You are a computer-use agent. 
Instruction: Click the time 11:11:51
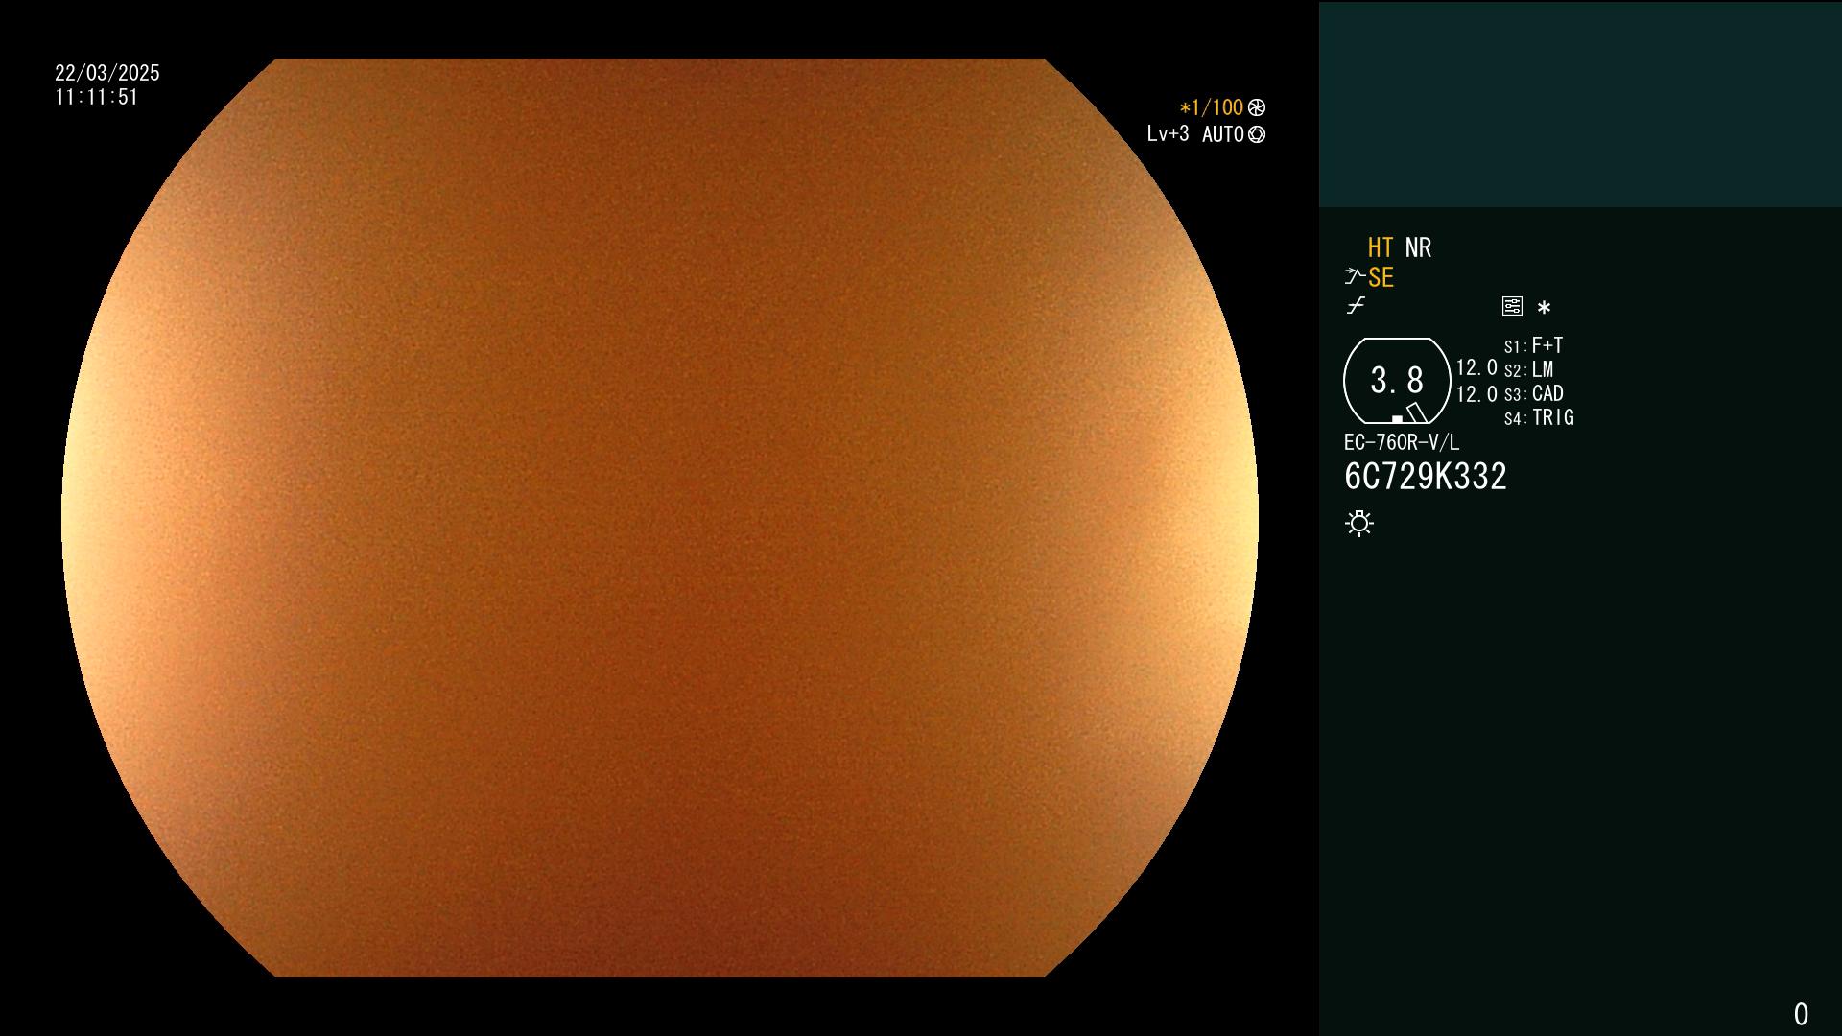[x=97, y=97]
